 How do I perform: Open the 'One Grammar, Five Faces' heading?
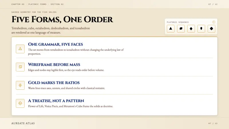pyautogui.click(x=56, y=44)
